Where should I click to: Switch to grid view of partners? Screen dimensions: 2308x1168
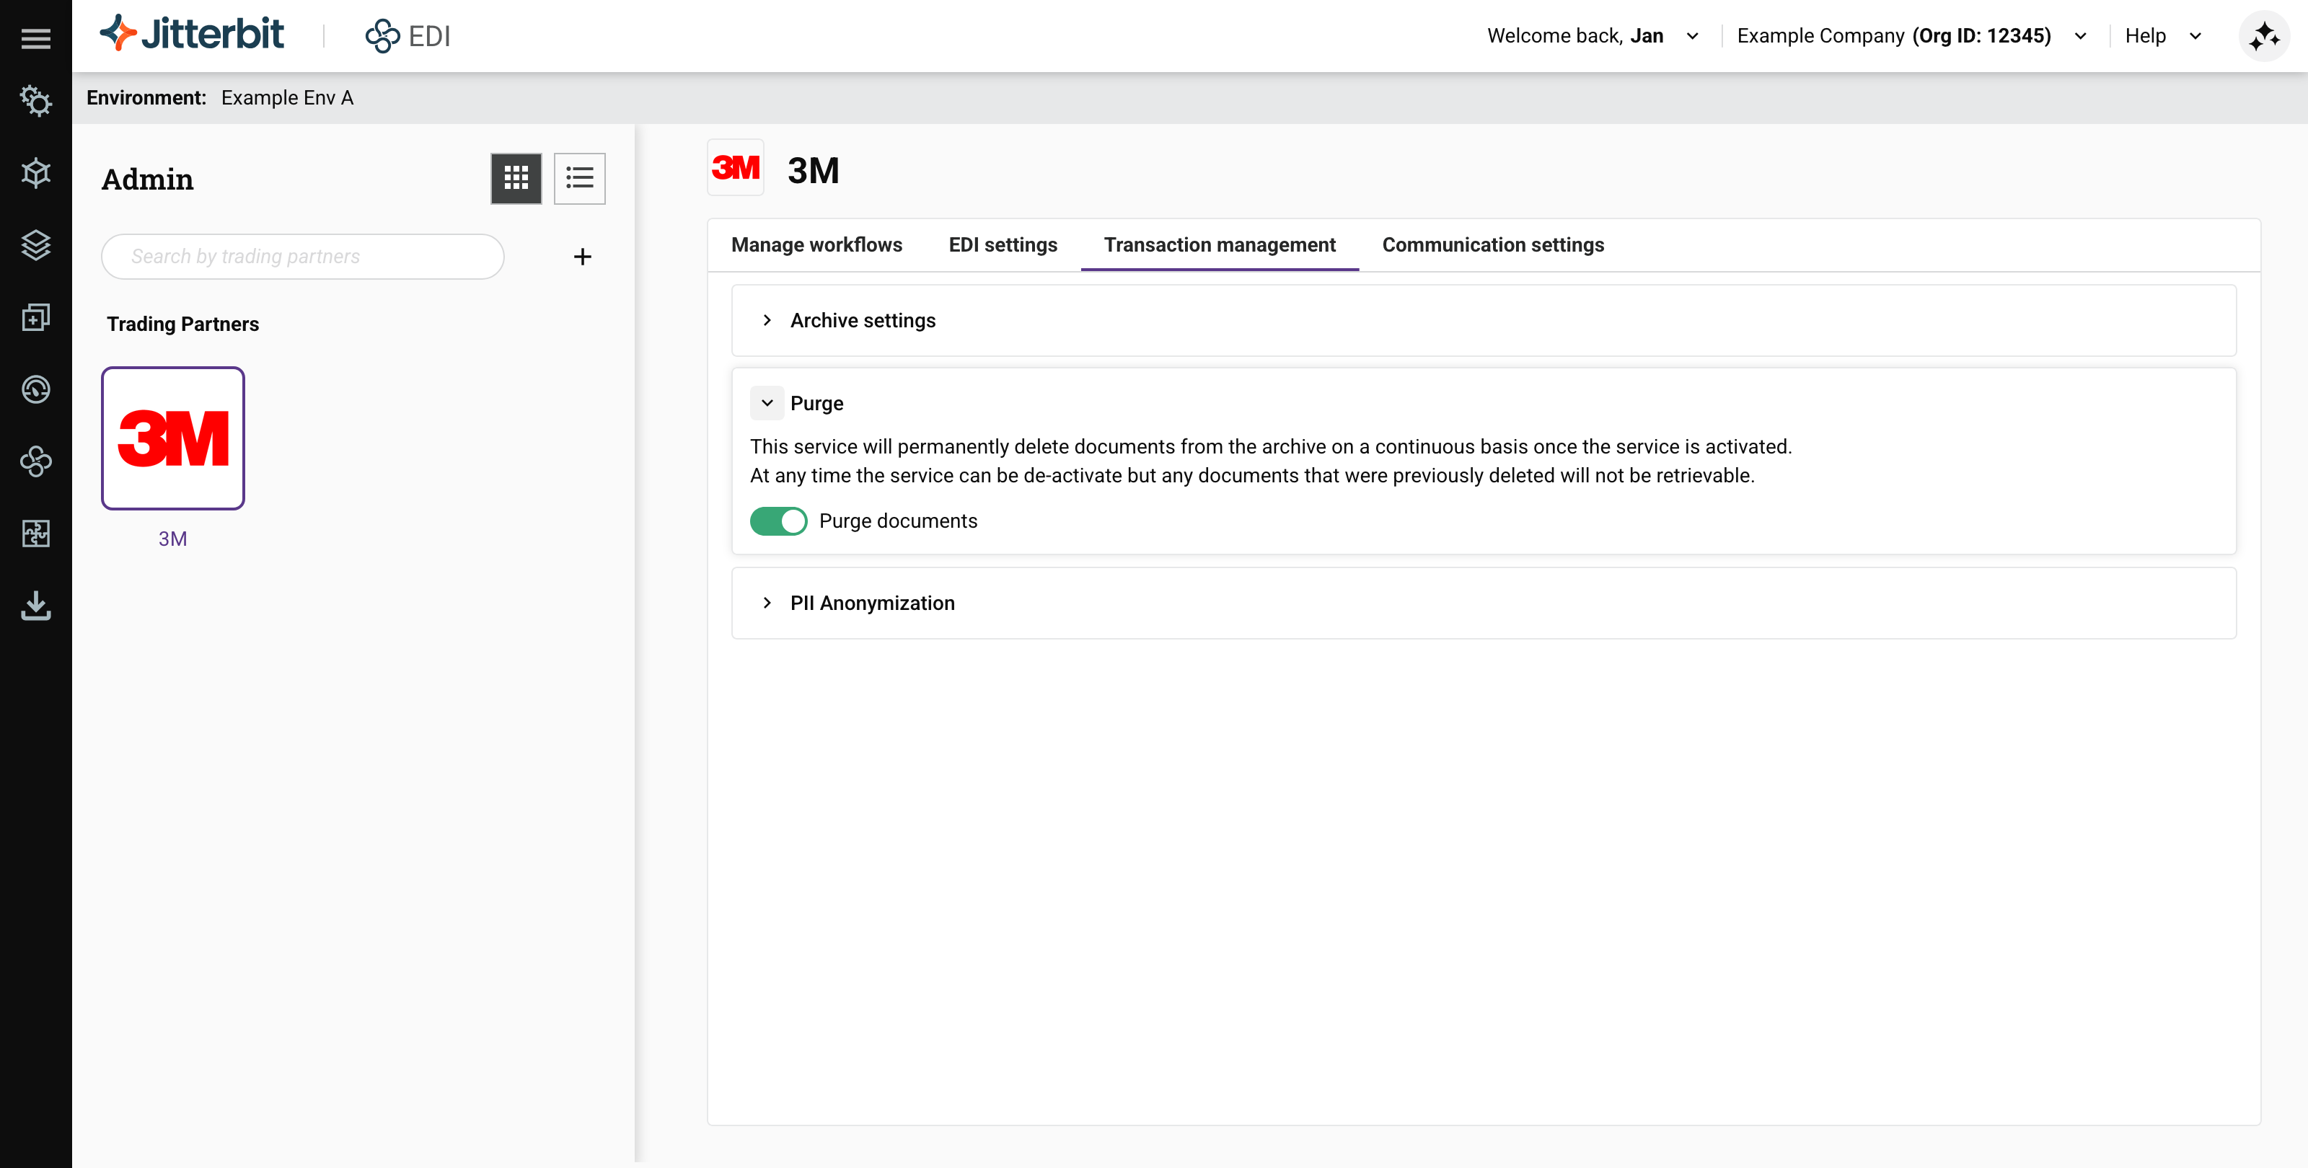516,178
